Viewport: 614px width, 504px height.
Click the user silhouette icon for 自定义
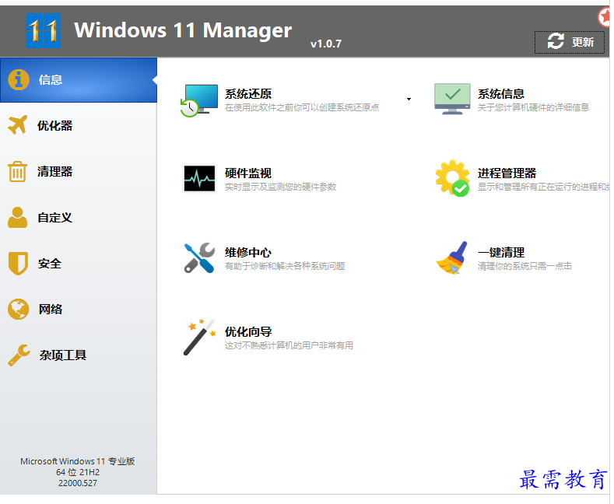(18, 217)
